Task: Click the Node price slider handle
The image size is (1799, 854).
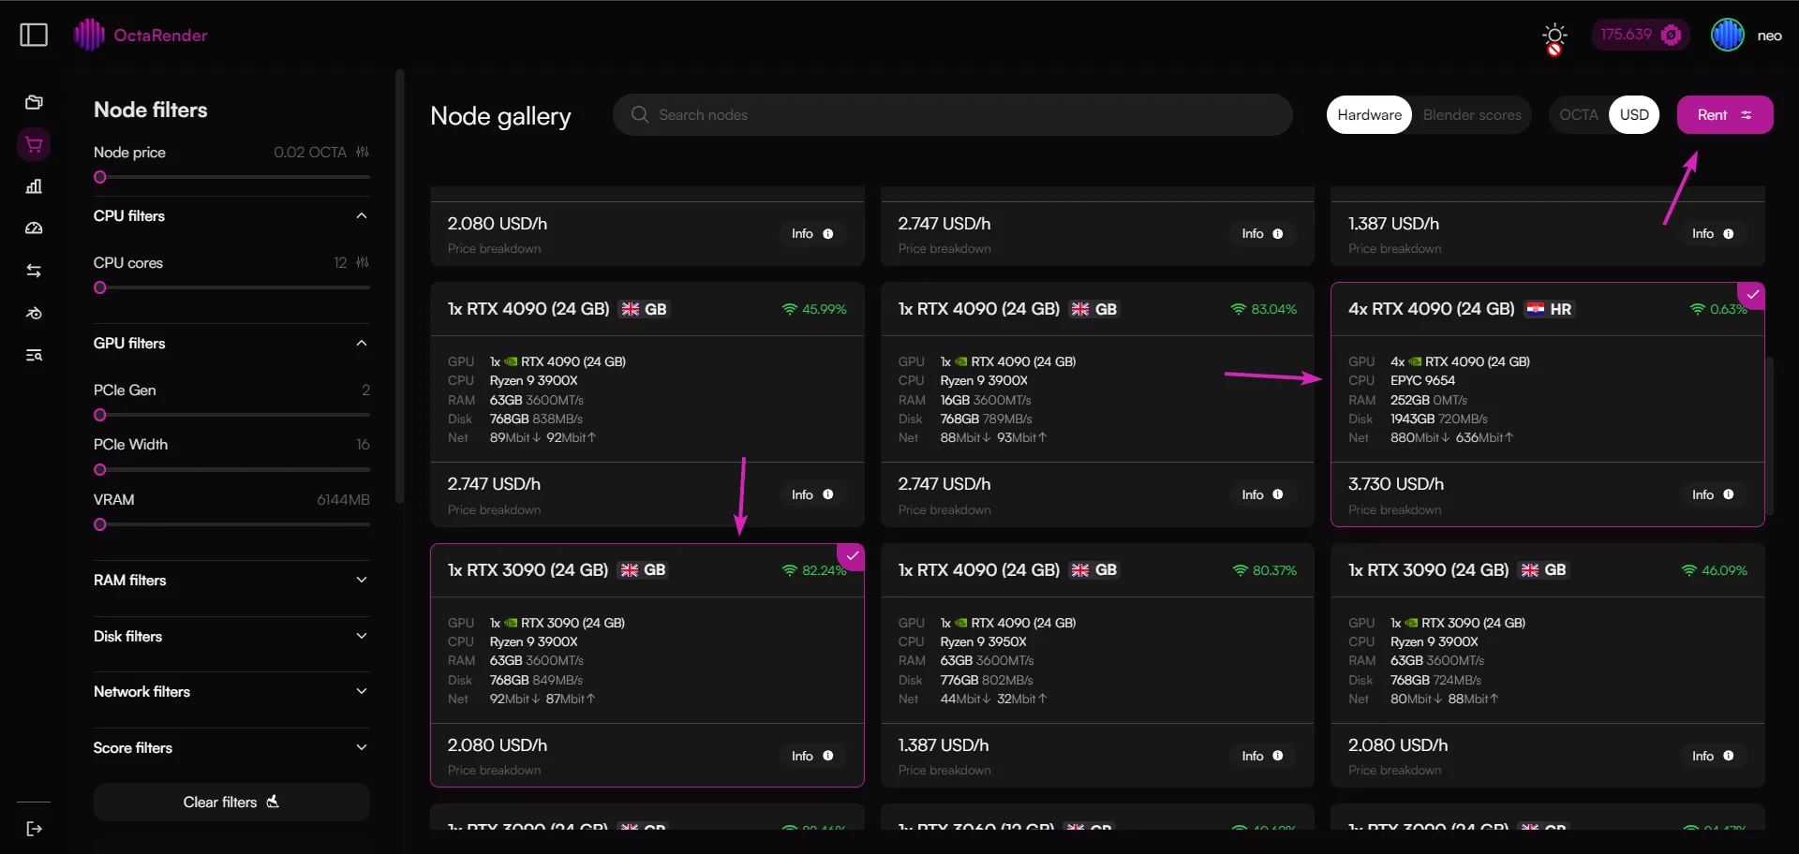Action: tap(100, 178)
